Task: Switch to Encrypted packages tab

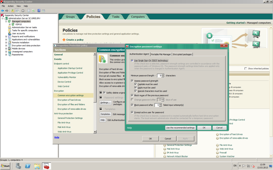Action: tap(182, 54)
